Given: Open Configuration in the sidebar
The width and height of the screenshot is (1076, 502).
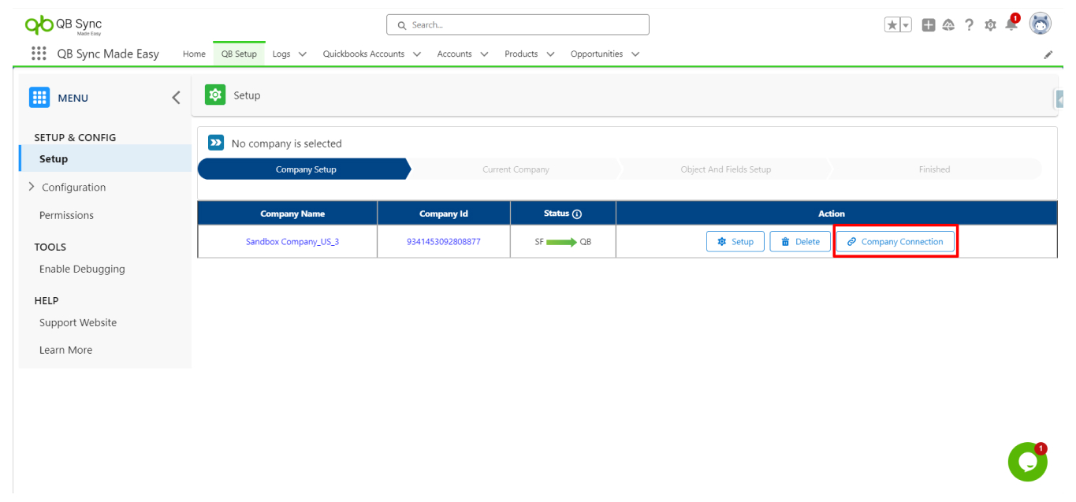Looking at the screenshot, I should tap(73, 188).
